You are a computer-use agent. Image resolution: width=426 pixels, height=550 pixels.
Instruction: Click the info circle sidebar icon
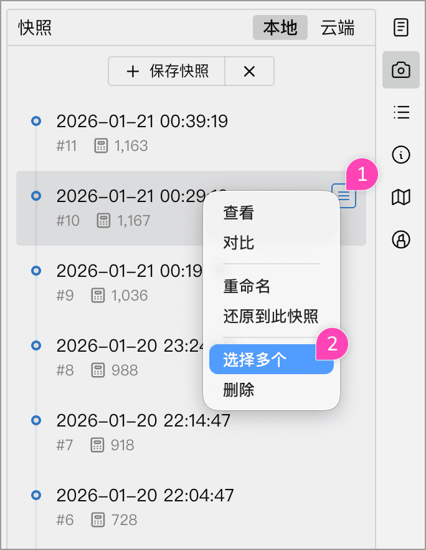pos(401,155)
